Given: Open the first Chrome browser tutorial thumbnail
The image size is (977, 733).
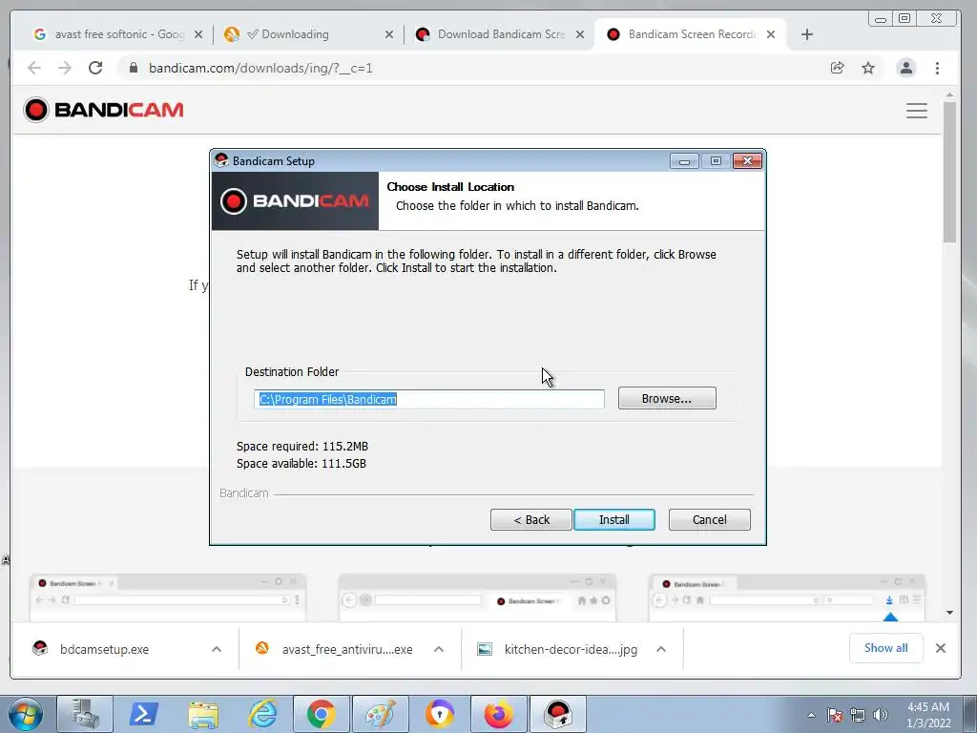Looking at the screenshot, I should (x=168, y=598).
